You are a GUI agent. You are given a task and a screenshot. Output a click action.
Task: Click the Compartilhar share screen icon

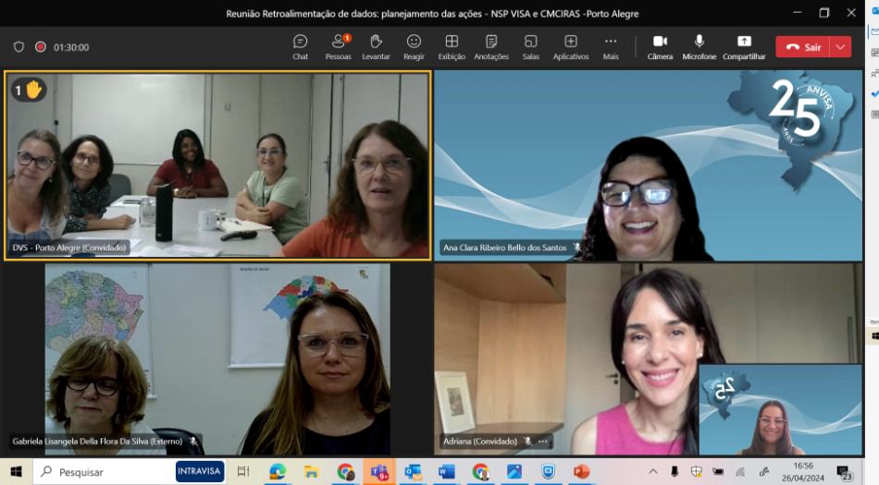744,47
